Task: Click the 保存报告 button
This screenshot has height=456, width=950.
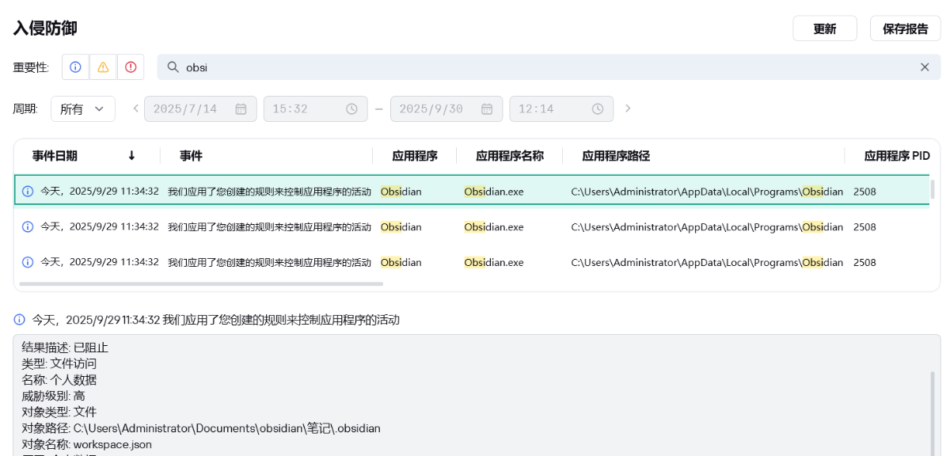Action: pos(906,28)
